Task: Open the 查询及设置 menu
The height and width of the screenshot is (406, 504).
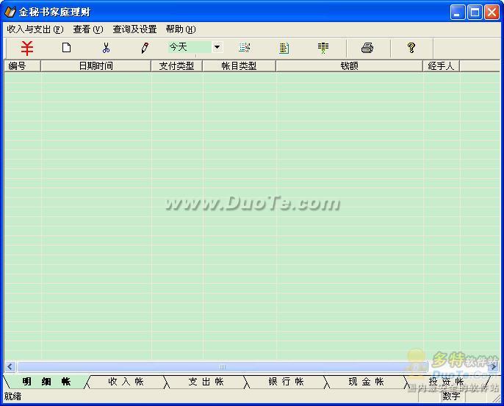Action: [134, 29]
